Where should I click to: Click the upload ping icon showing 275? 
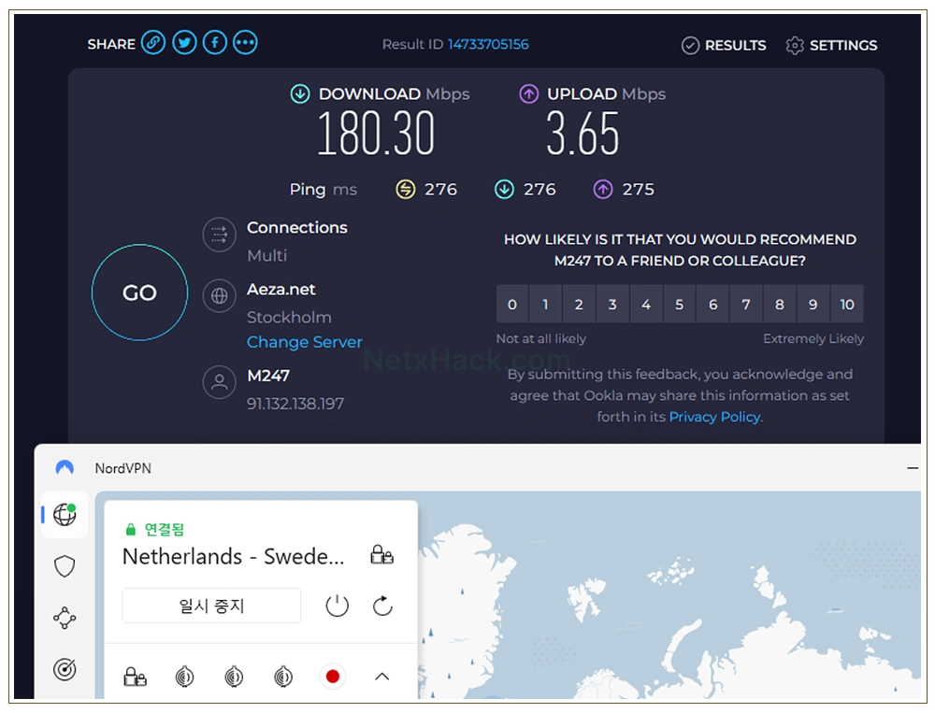click(x=603, y=190)
